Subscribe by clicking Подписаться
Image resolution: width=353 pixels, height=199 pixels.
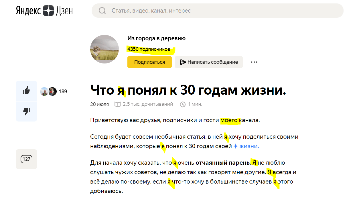tap(149, 62)
